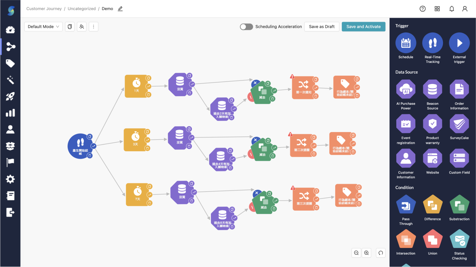Select the Intersection condition icon
The width and height of the screenshot is (476, 267).
(405, 239)
